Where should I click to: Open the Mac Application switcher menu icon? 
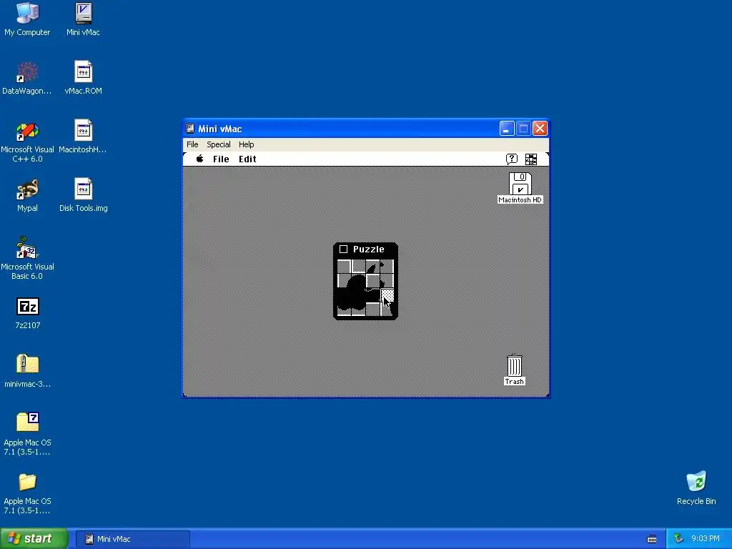(x=531, y=159)
